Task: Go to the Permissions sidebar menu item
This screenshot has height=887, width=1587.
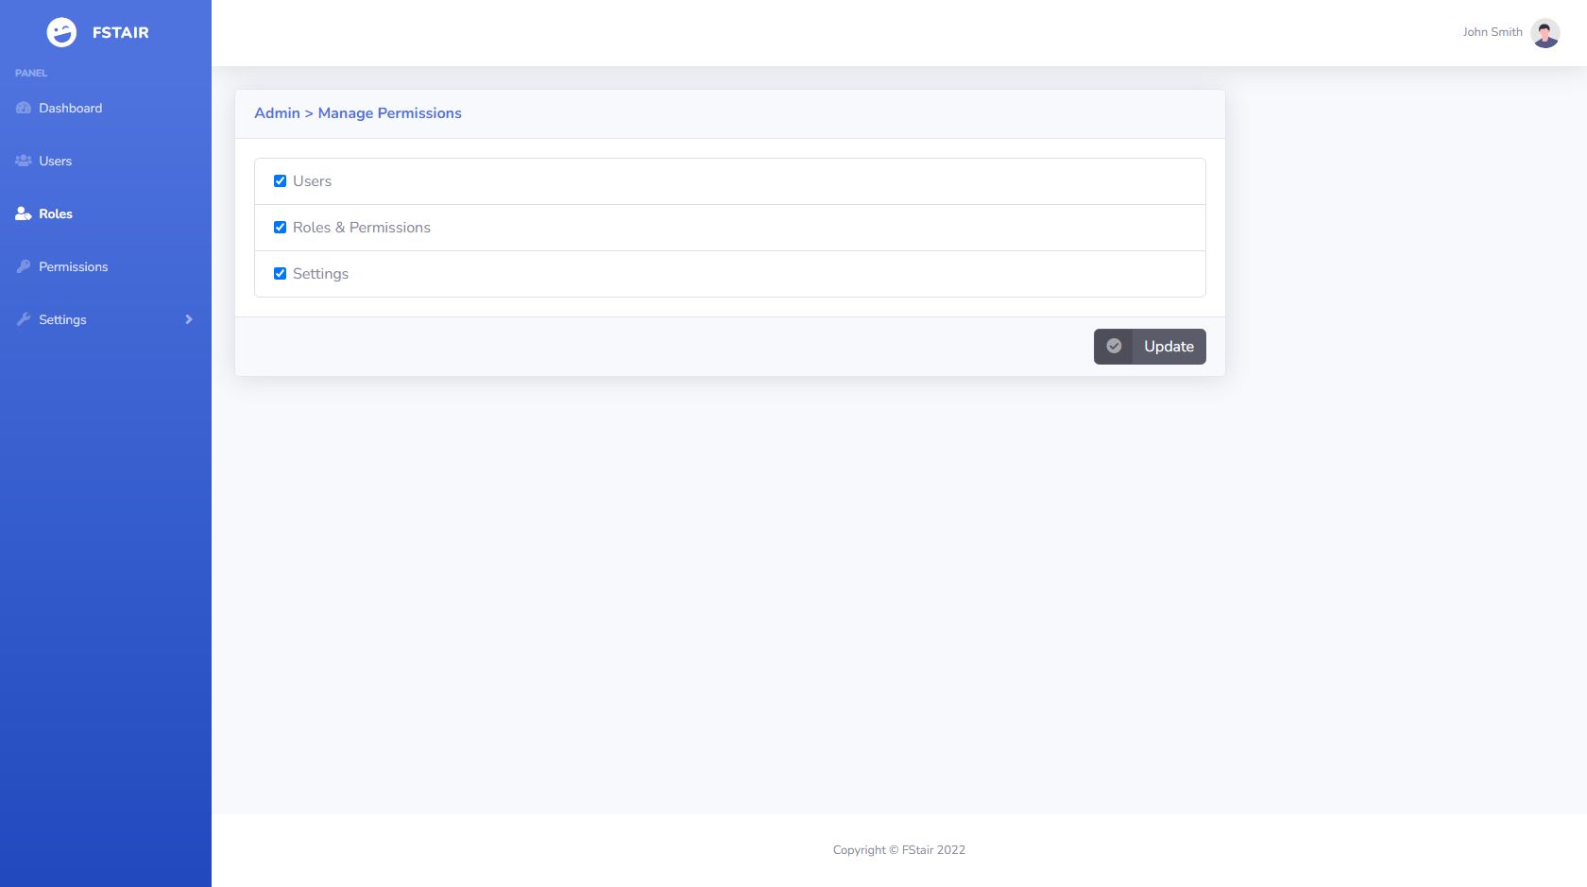Action: [73, 267]
